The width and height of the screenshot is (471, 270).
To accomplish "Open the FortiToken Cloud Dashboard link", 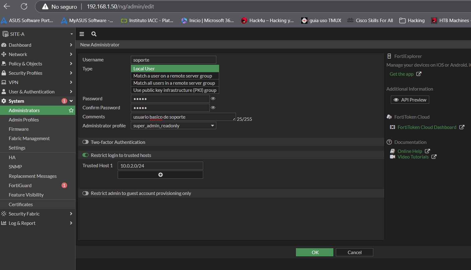I will point(427,127).
